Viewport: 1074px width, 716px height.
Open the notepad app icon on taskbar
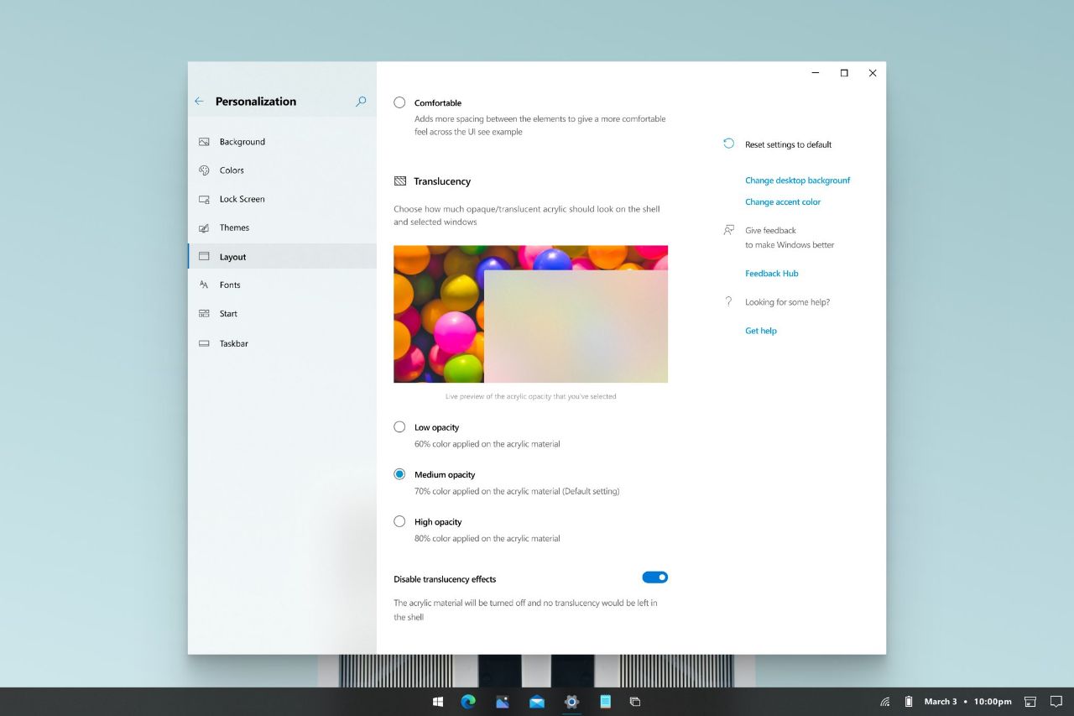(x=605, y=702)
